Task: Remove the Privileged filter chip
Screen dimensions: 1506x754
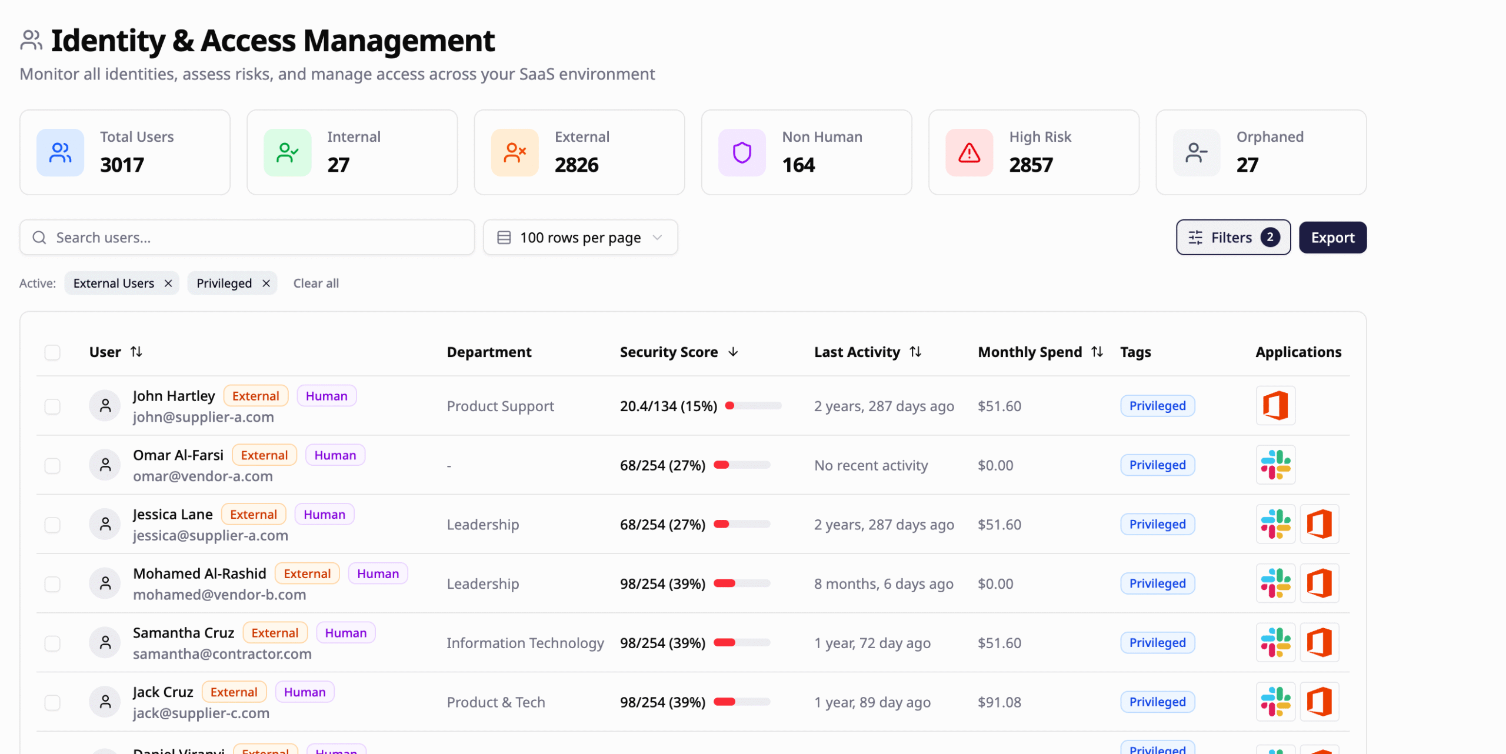Action: 266,283
